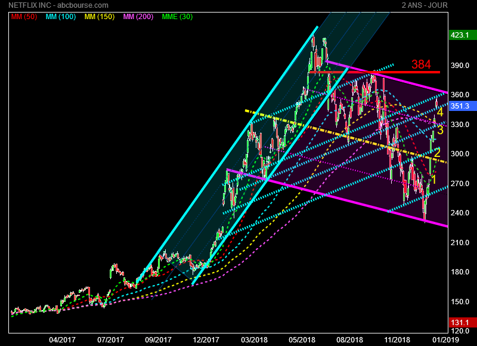Click the 05/2018 date axis label
Screen dimensions: 477x346
pos(302,339)
